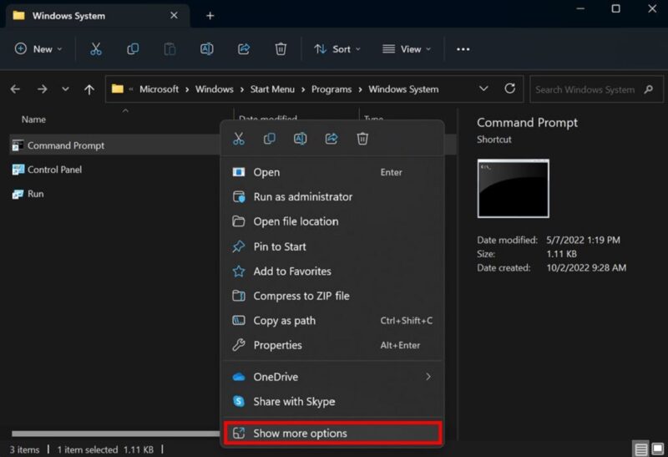Add a new tab with plus button

tap(210, 16)
